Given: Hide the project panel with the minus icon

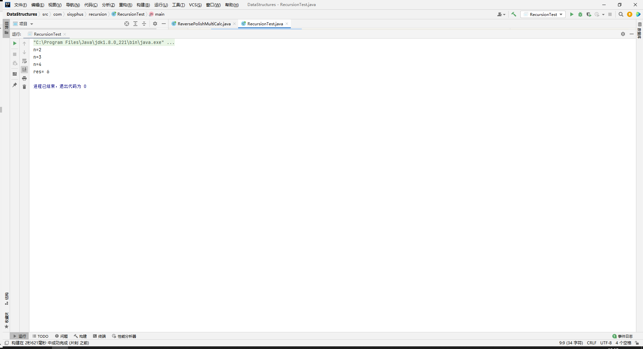Looking at the screenshot, I should click(164, 24).
